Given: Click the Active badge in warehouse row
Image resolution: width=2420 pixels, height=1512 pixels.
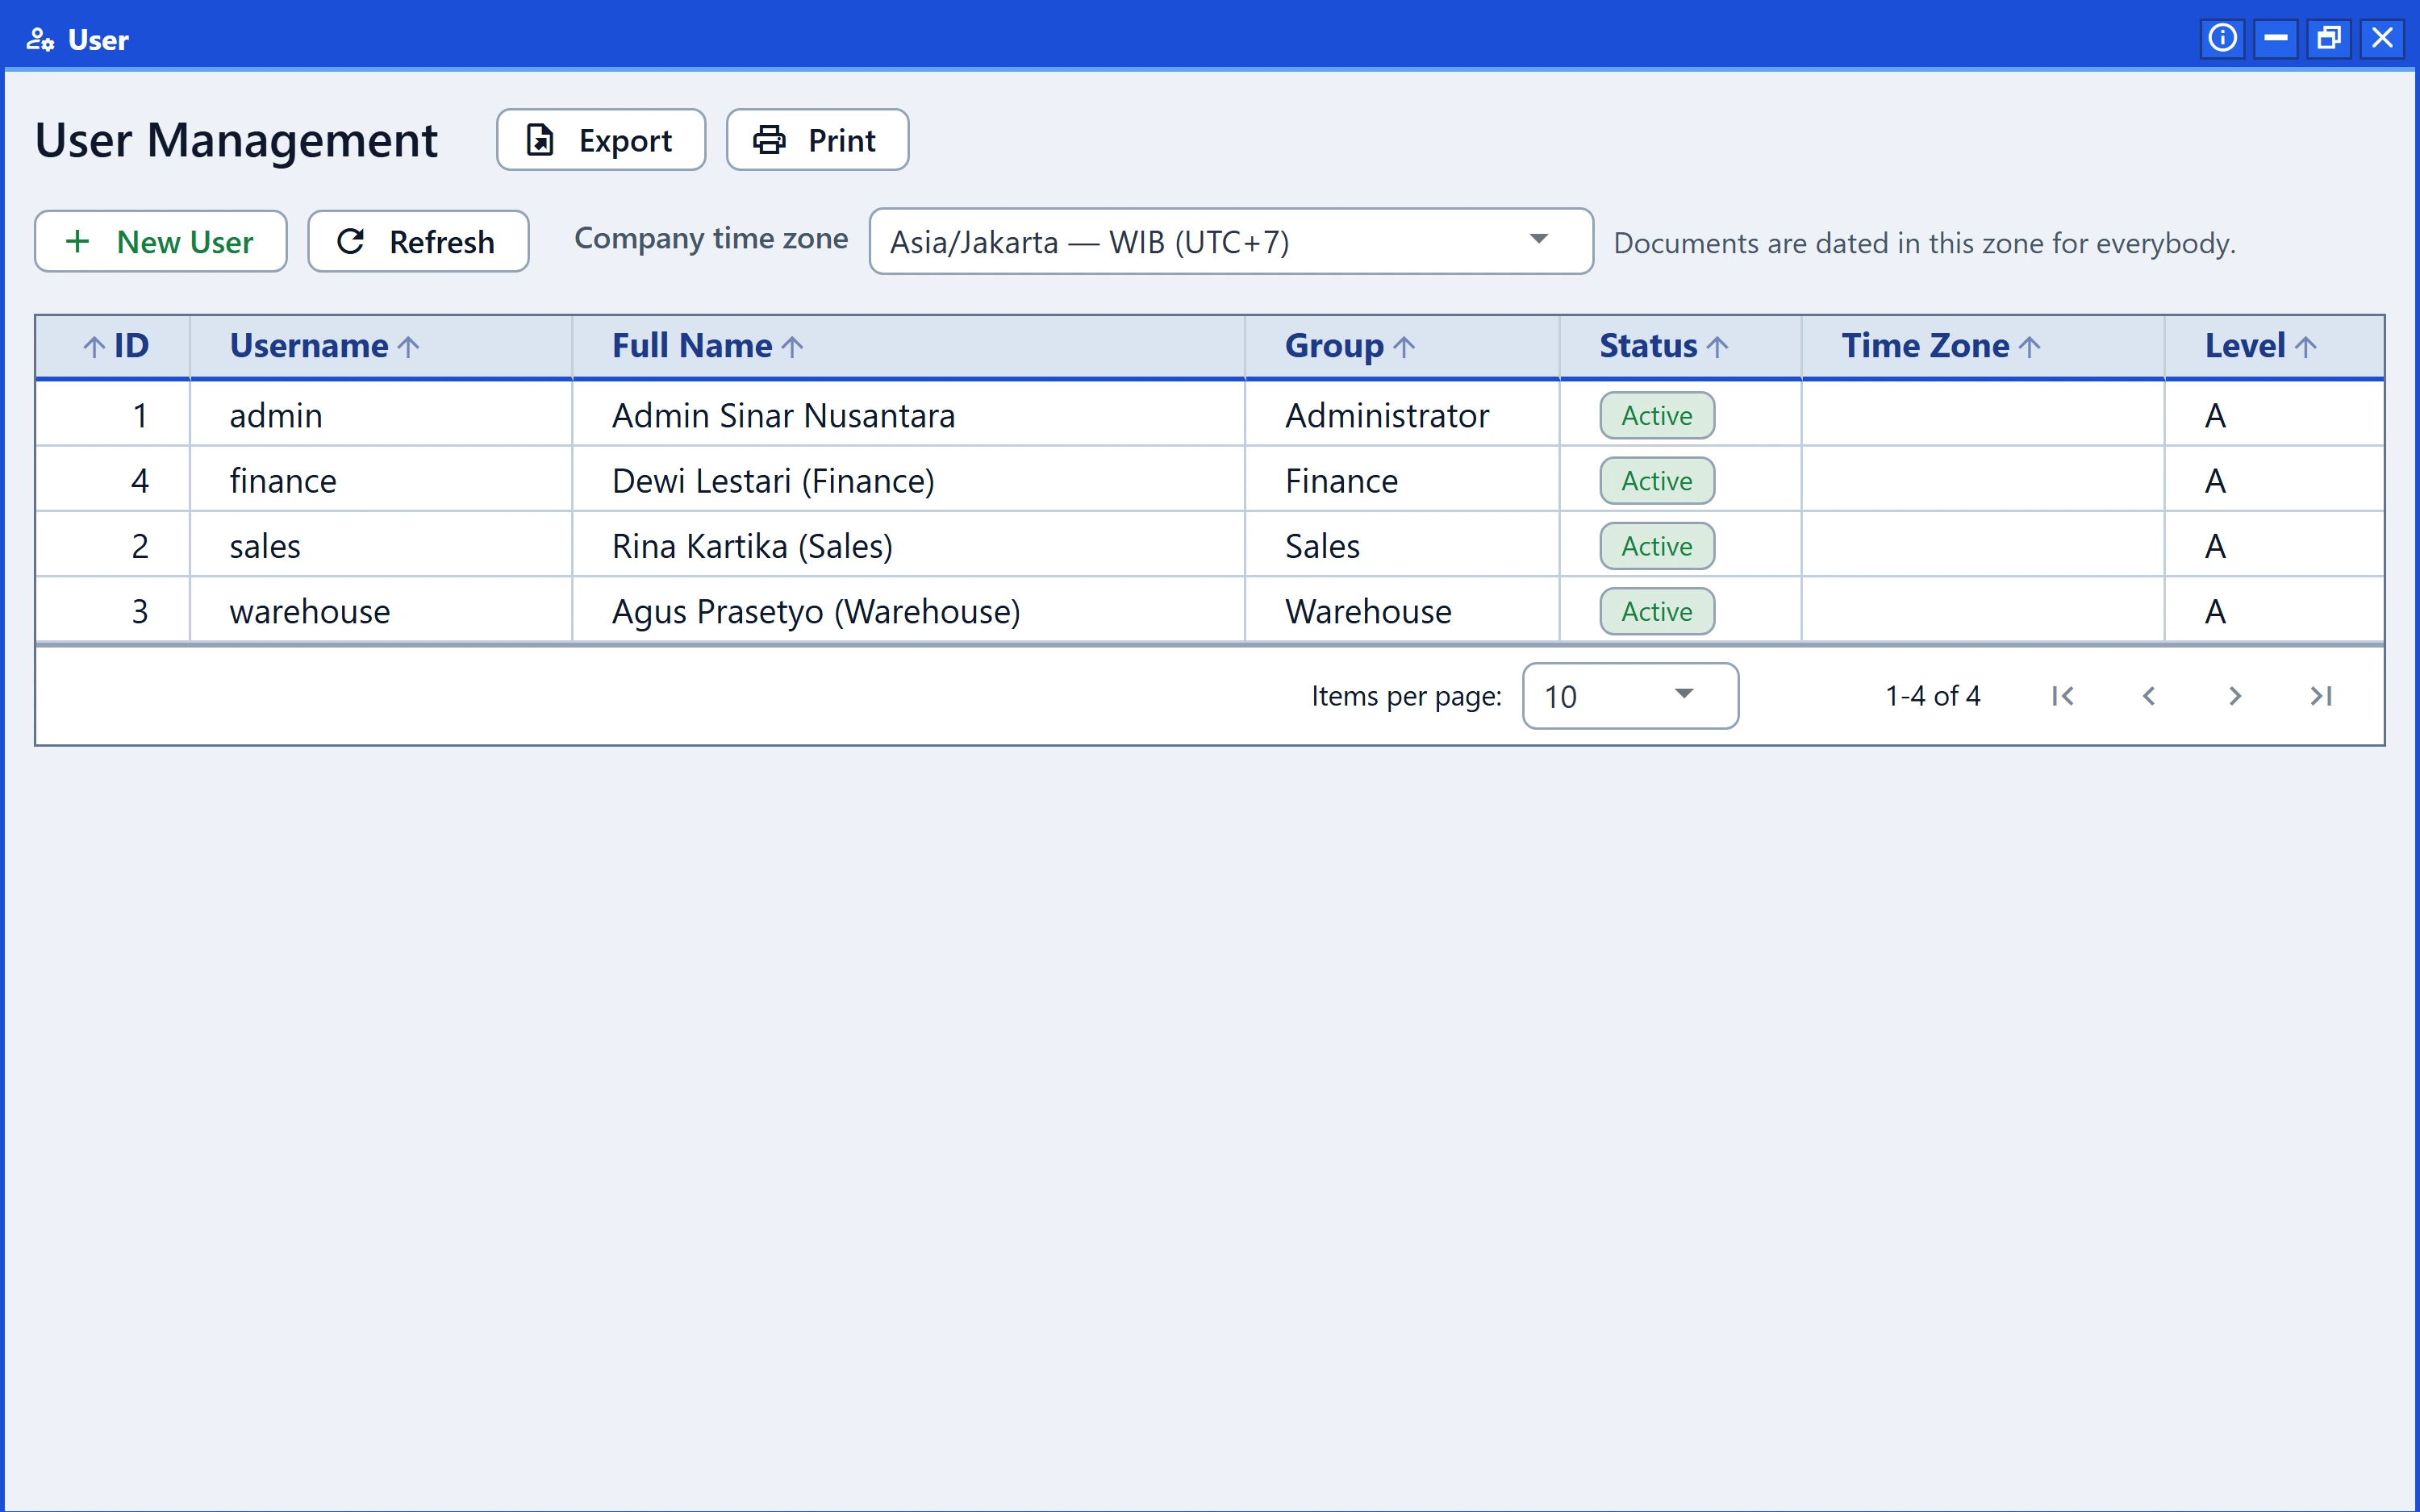Looking at the screenshot, I should pyautogui.click(x=1657, y=611).
